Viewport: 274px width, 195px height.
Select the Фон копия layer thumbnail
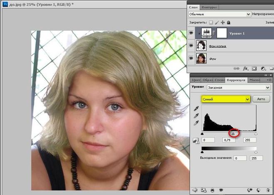(201, 46)
